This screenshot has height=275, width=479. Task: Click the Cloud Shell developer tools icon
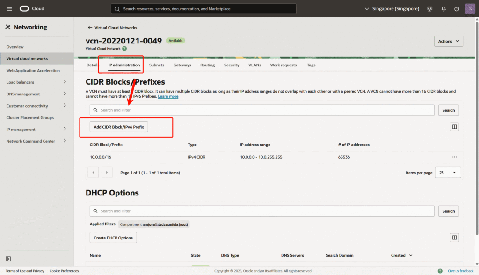(430, 9)
